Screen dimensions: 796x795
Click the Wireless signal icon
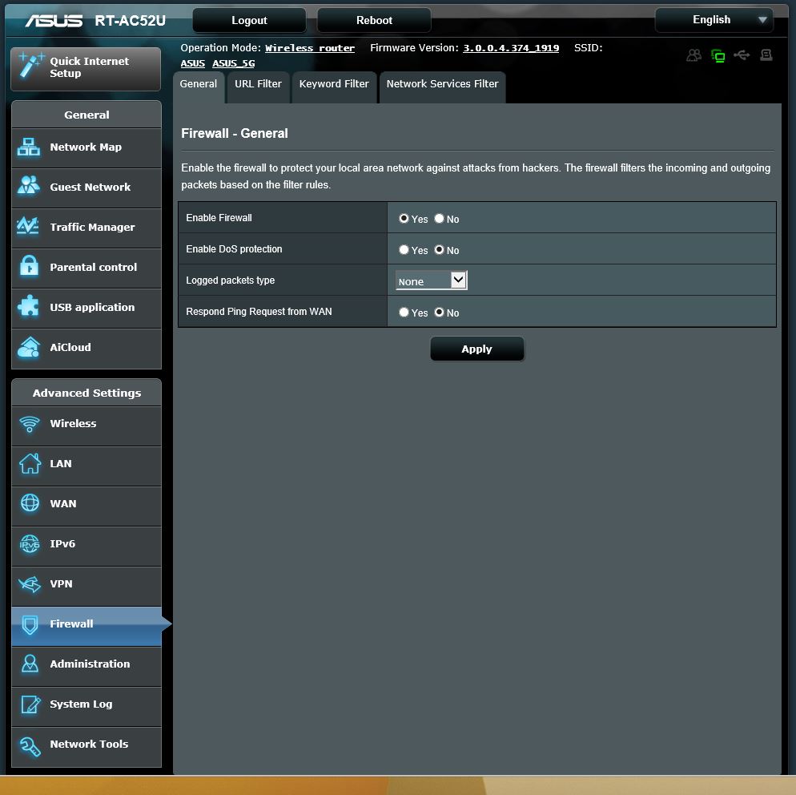[x=30, y=424]
